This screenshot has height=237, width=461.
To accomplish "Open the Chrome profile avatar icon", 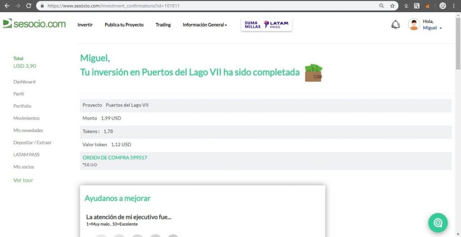I will [x=443, y=5].
